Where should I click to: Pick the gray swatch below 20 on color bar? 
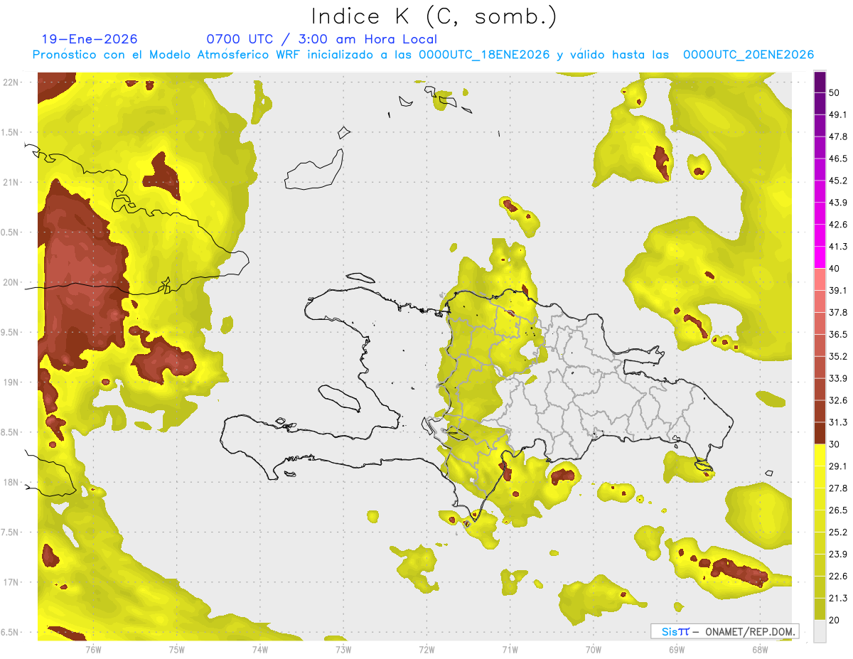pyautogui.click(x=820, y=631)
